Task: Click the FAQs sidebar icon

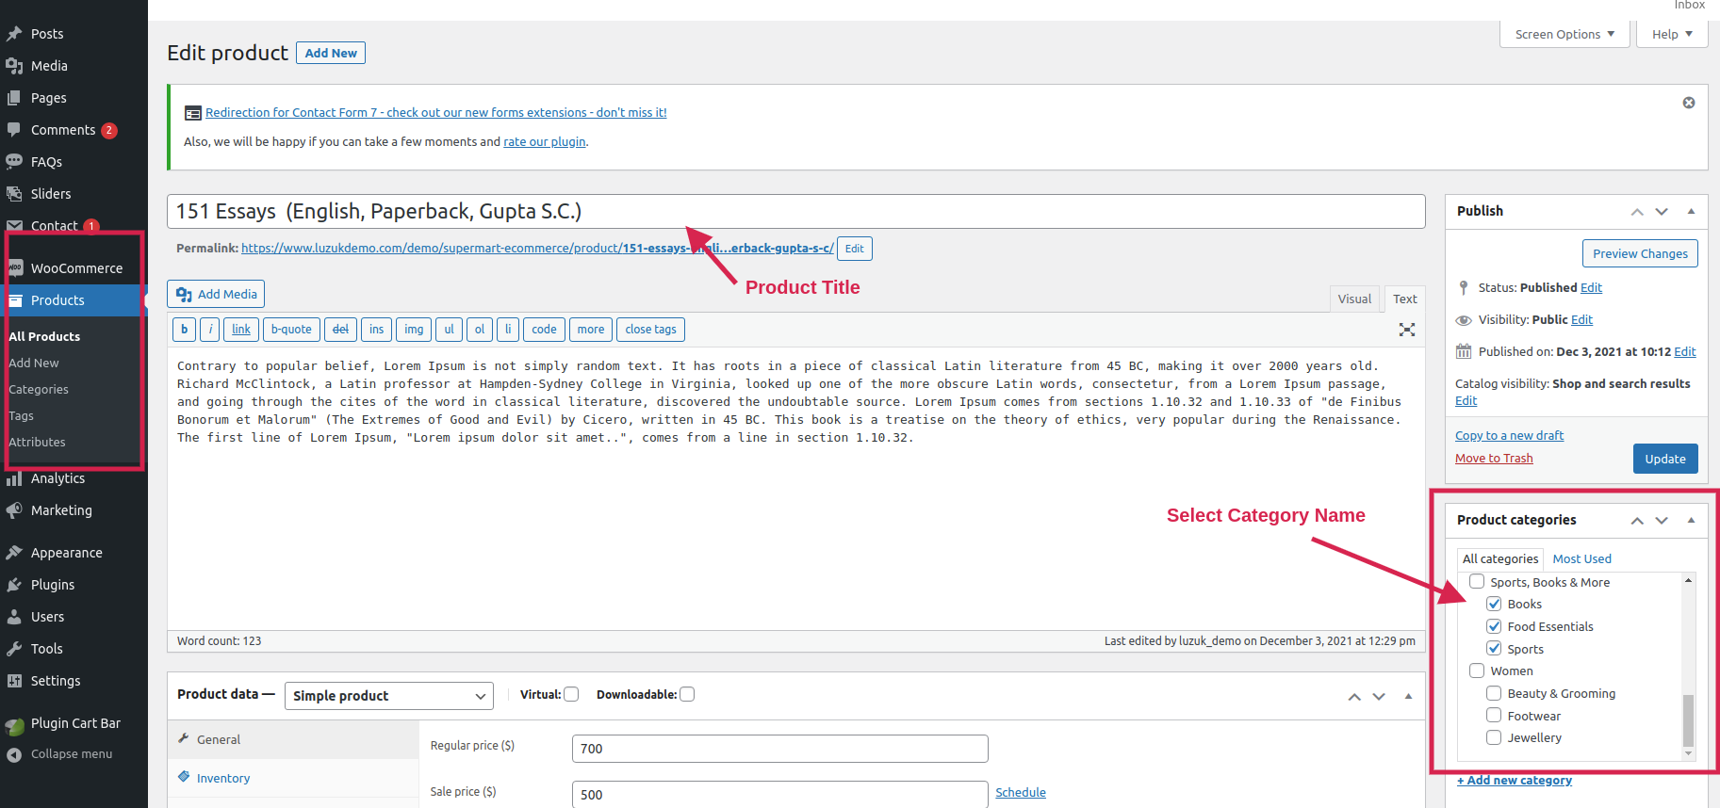Action: point(14,162)
